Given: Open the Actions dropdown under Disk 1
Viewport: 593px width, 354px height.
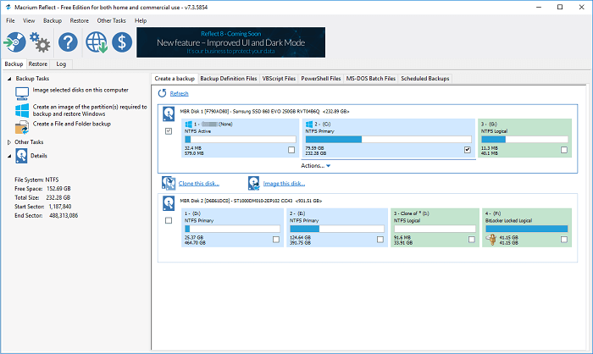Looking at the screenshot, I should point(315,166).
